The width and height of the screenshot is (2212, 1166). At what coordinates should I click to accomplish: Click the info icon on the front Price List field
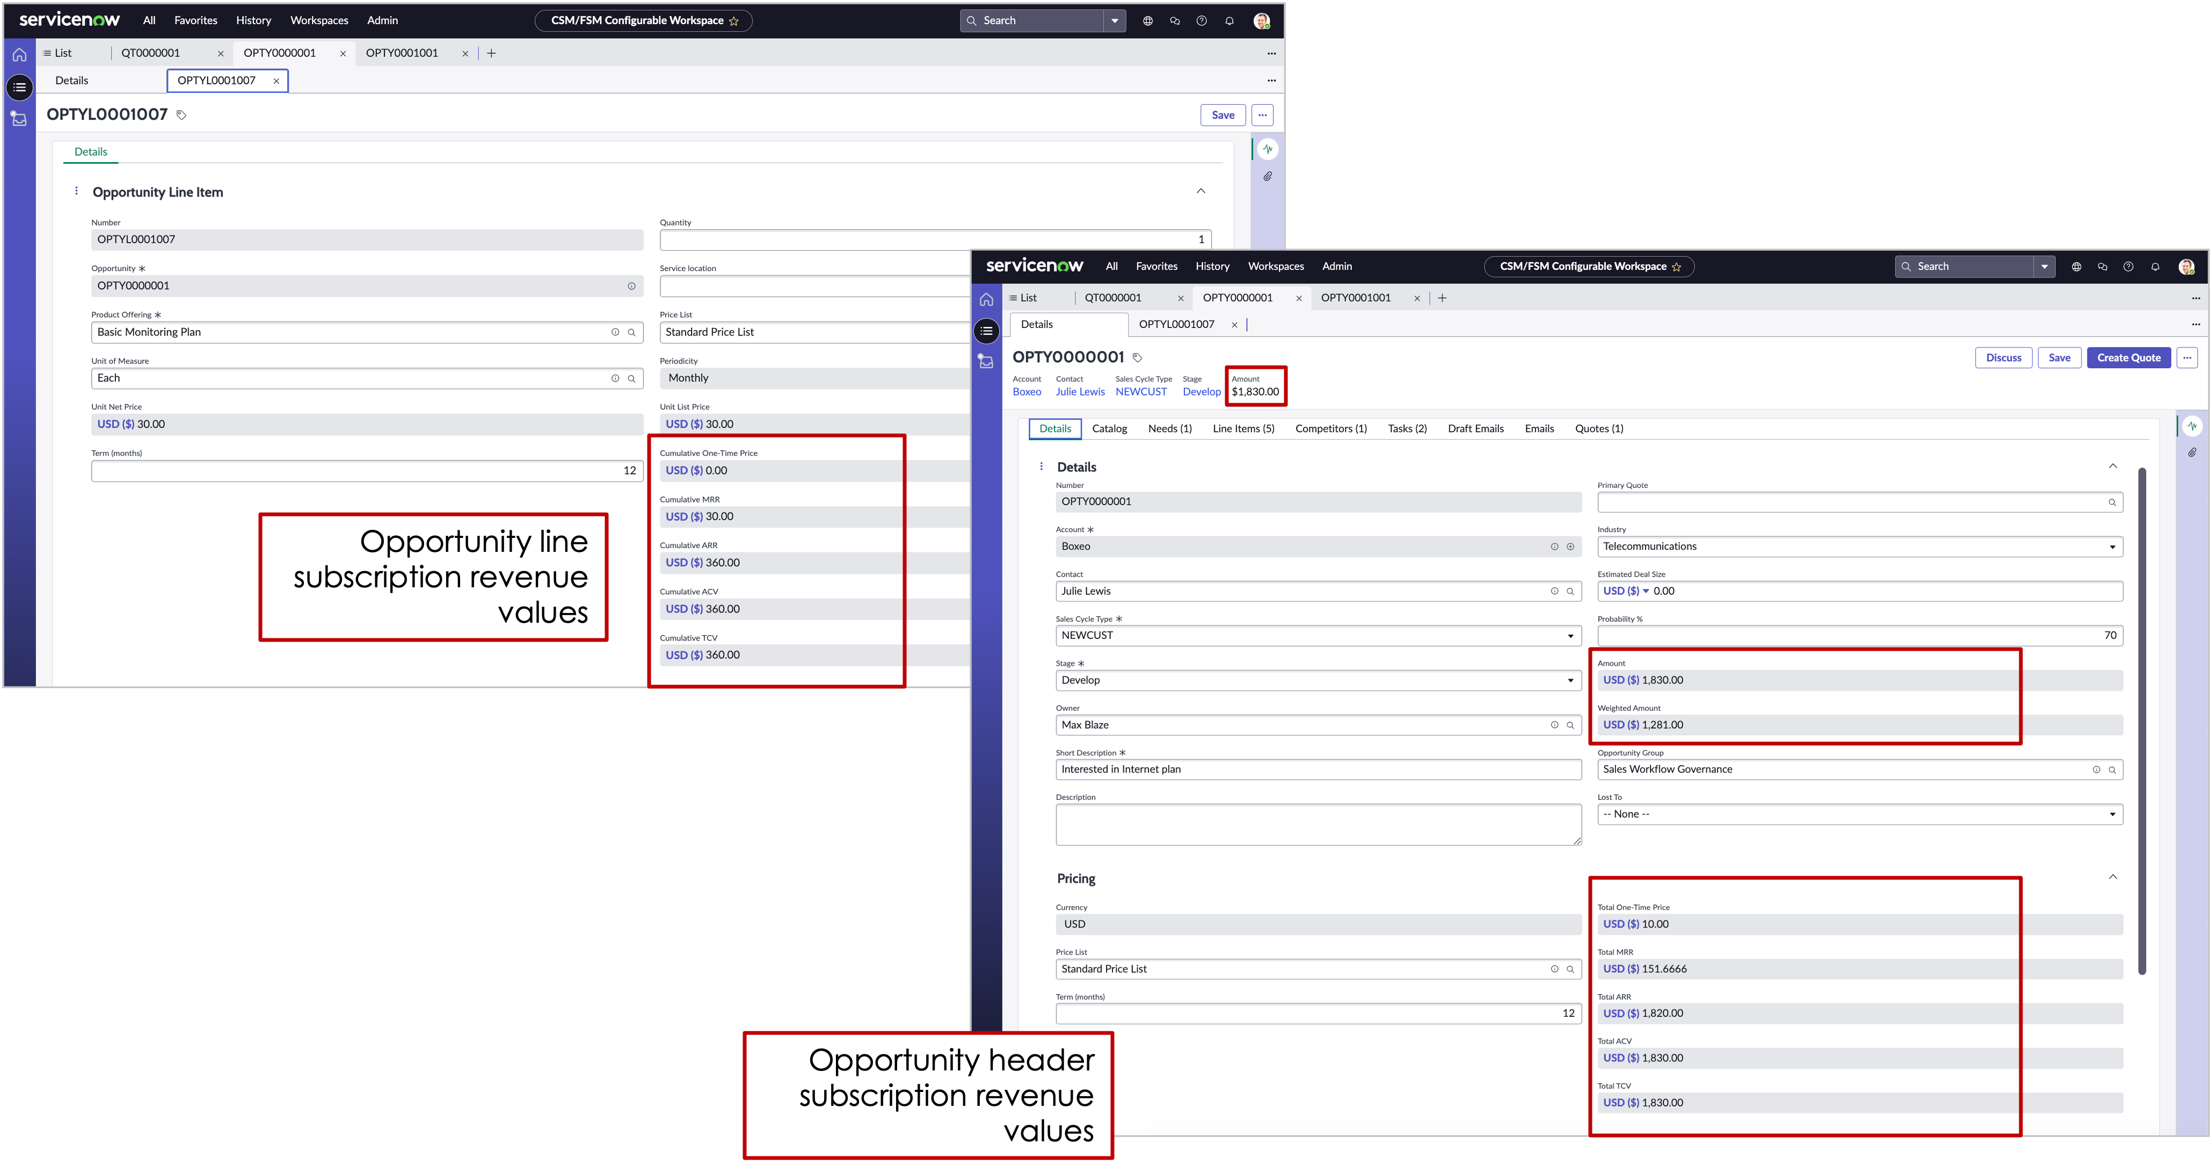[1554, 970]
